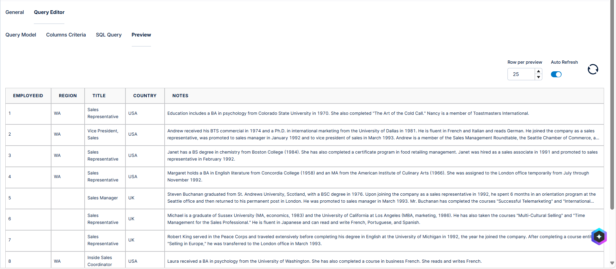Go to Columns Criteria tab
The width and height of the screenshot is (616, 269).
66,35
